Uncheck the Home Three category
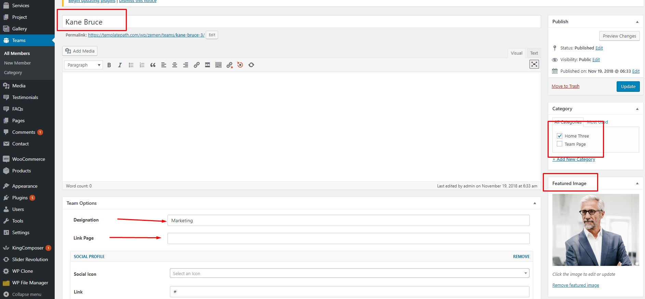This screenshot has height=299, width=645. tap(560, 136)
